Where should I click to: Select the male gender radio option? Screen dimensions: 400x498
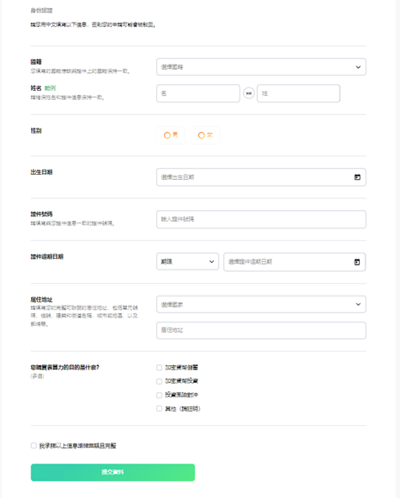coord(171,135)
